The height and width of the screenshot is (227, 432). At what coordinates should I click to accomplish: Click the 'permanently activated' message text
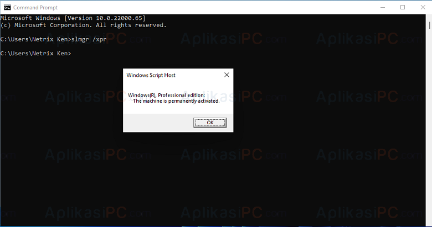tap(176, 101)
